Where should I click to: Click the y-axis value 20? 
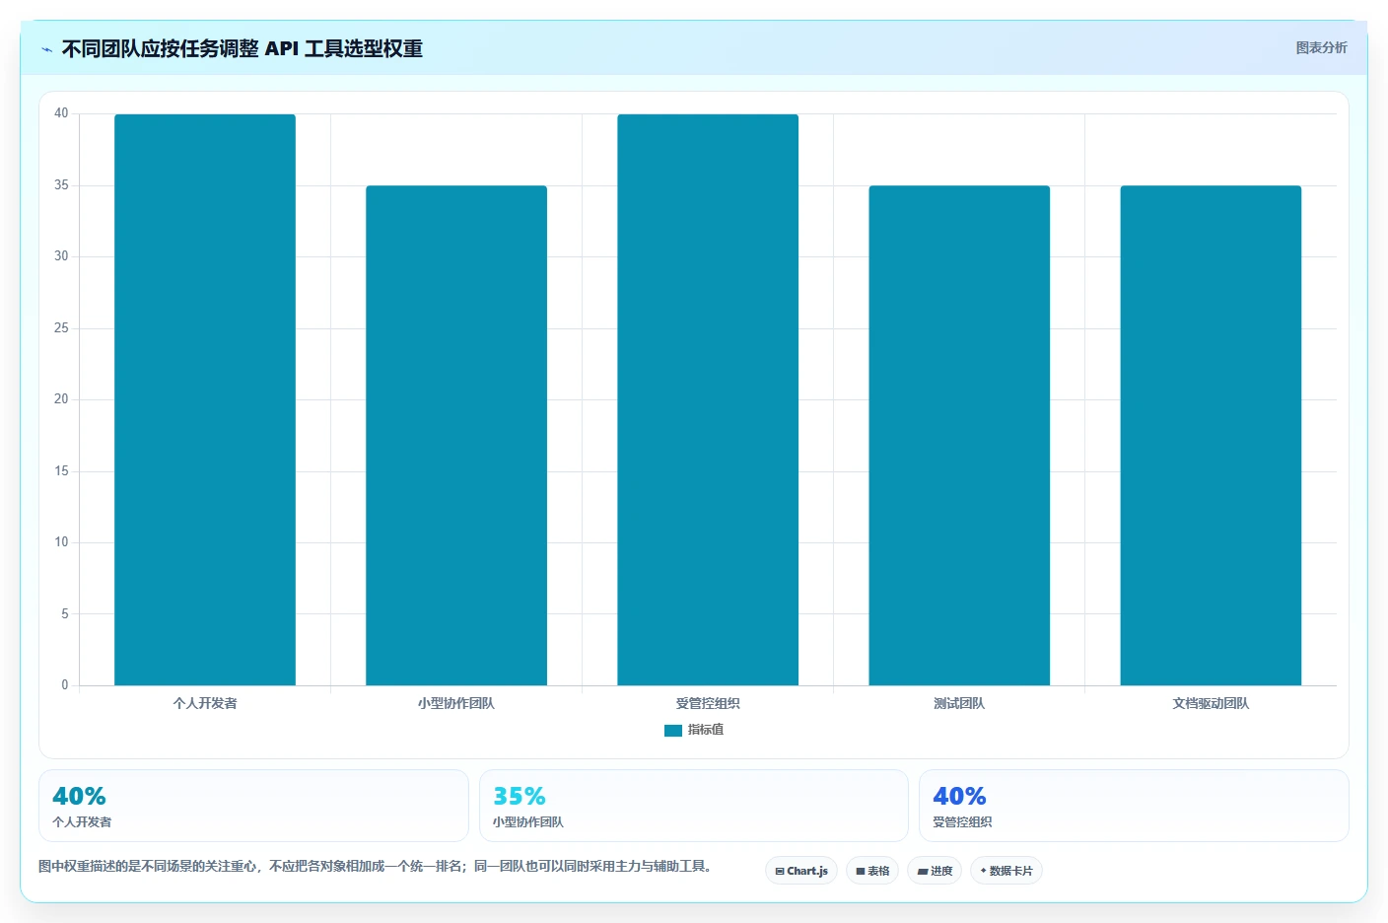(61, 399)
